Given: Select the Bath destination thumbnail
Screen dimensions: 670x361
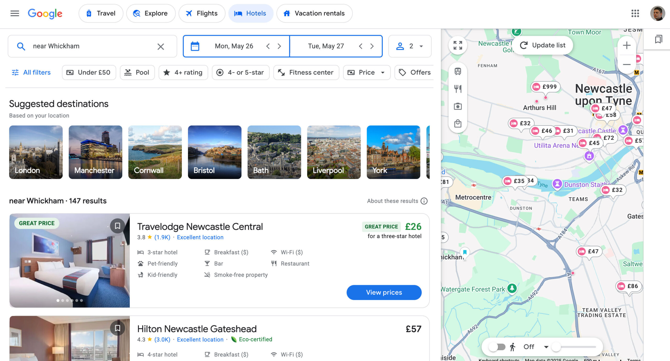Looking at the screenshot, I should [274, 152].
